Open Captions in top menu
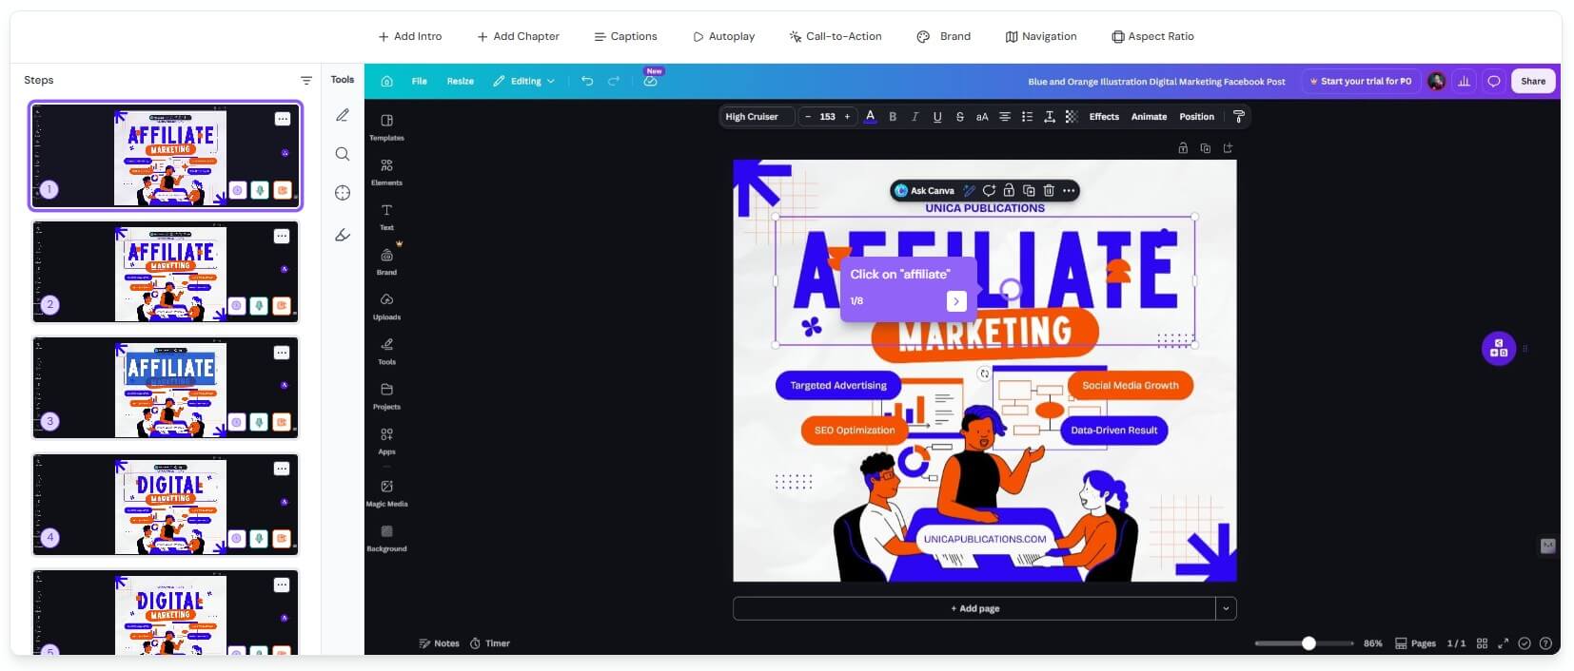 [x=625, y=36]
